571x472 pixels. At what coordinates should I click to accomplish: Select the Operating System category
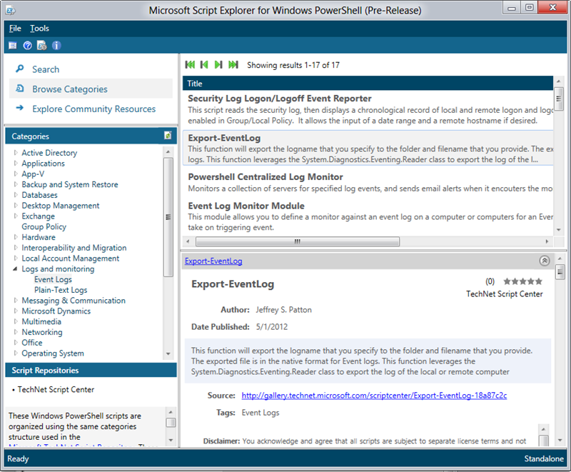52,353
